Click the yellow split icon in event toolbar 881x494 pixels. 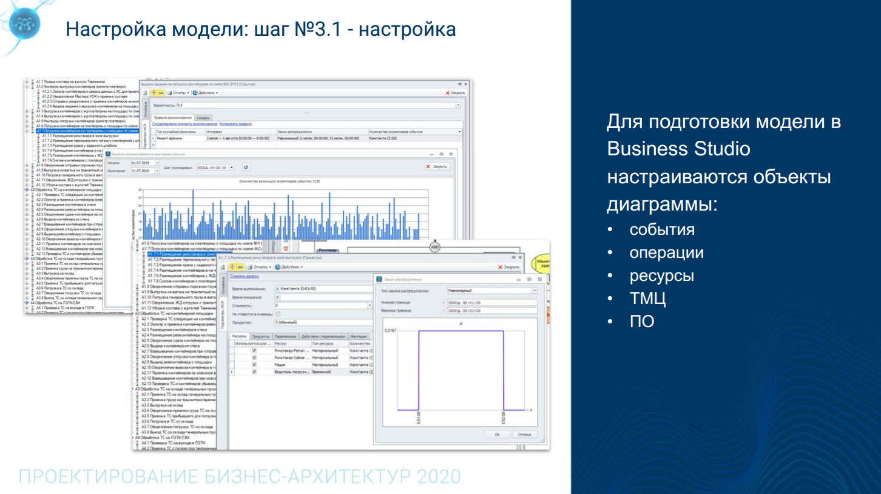[x=154, y=93]
